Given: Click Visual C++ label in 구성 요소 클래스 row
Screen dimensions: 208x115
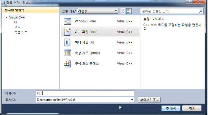Looking at the screenshot, I should pyautogui.click(x=125, y=63).
